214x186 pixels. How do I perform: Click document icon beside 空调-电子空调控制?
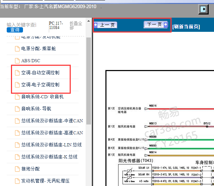(x=17, y=85)
